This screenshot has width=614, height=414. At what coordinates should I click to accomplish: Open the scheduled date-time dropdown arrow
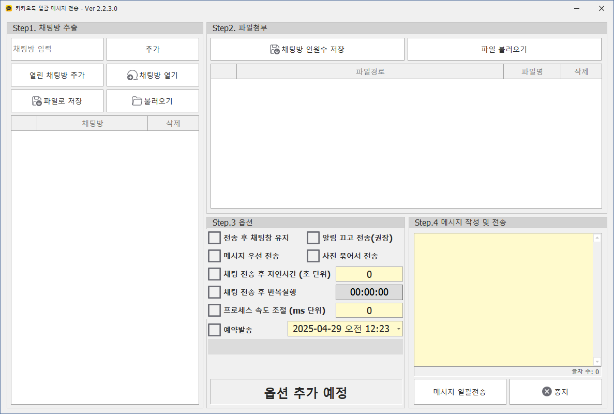point(399,329)
